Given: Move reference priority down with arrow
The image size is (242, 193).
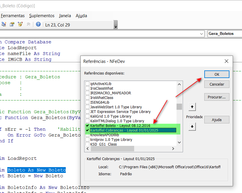Looking at the screenshot, I should [x=192, y=127].
